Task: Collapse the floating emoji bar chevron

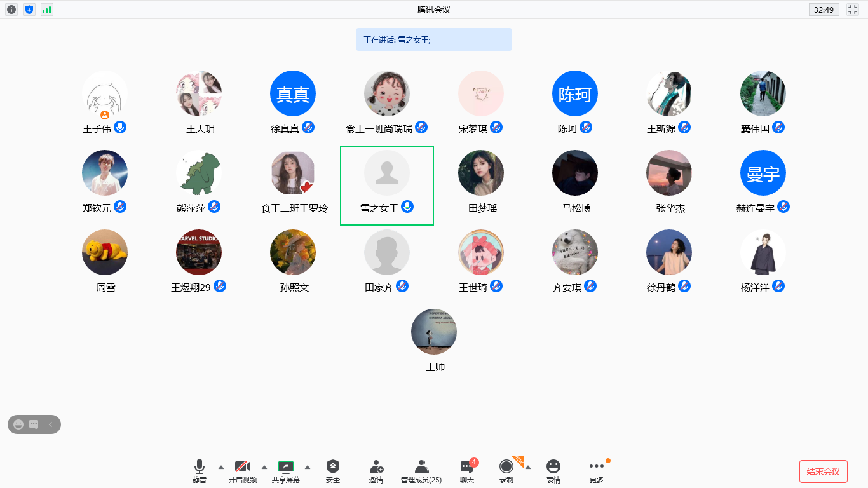Action: [x=51, y=424]
